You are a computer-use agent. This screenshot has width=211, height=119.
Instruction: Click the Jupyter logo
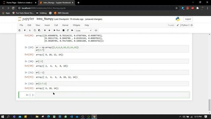pos(26,19)
